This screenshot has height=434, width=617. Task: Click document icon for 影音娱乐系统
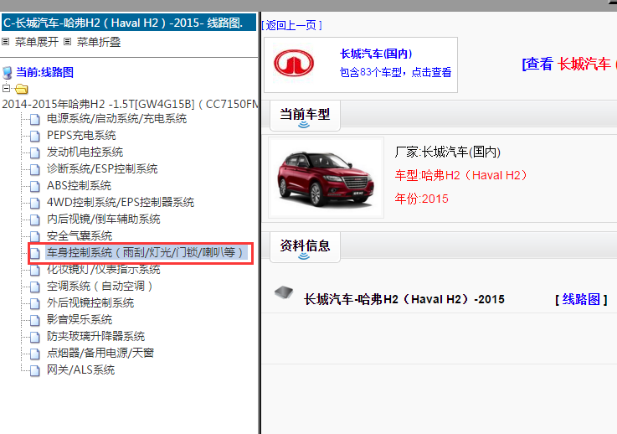[x=35, y=320]
